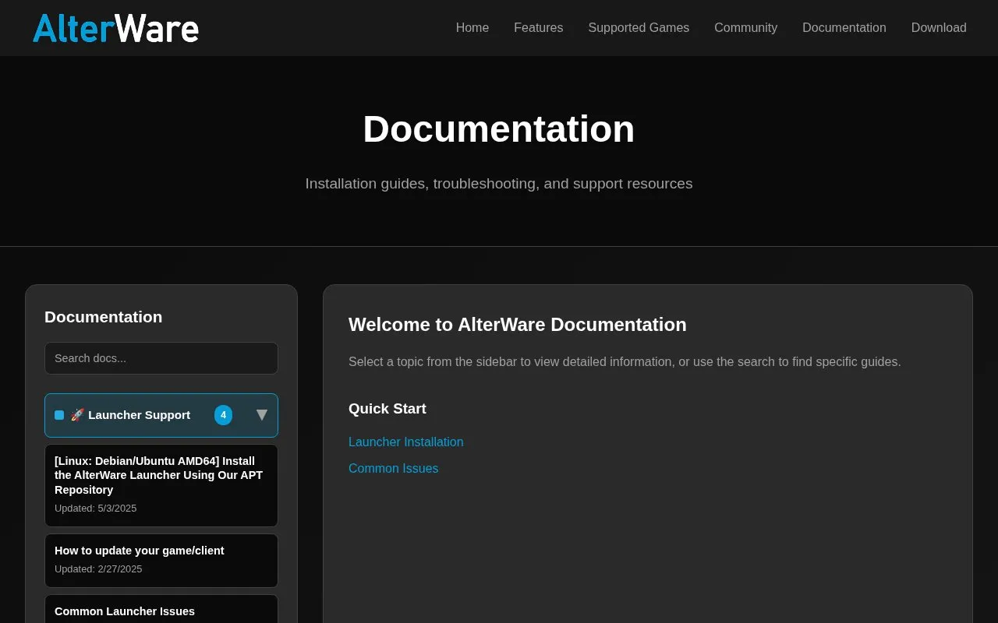Click the AlterWare logo

tap(115, 28)
